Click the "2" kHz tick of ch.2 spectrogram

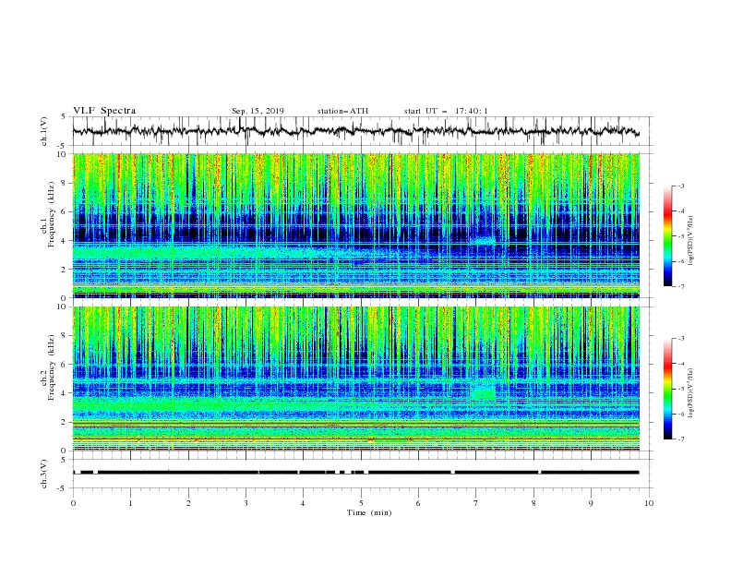pyautogui.click(x=66, y=422)
